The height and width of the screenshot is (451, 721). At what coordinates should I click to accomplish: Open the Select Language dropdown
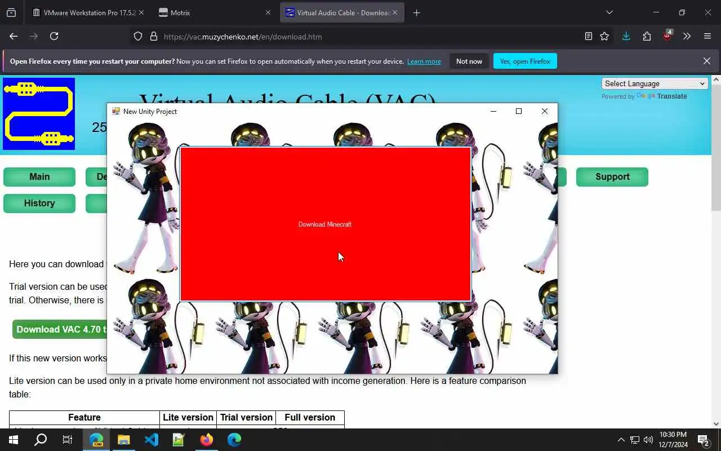click(655, 83)
